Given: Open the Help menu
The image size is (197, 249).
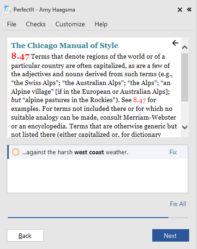Looking at the screenshot, I should pos(101,24).
